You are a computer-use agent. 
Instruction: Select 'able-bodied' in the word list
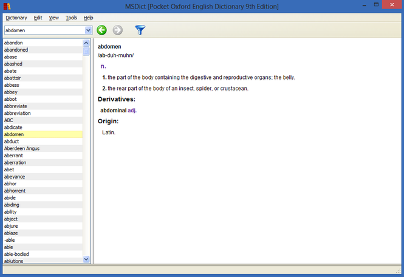pyautogui.click(x=43, y=254)
